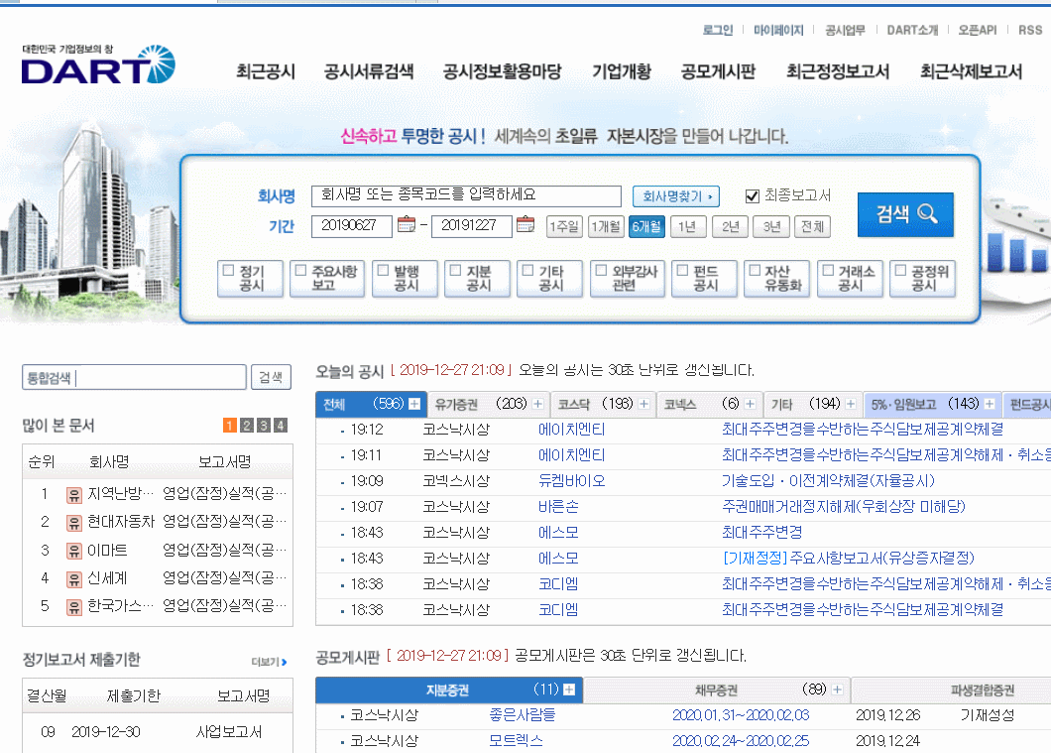The image size is (1051, 753).
Task: Go to page 1 of 많이 본 문서
Action: pos(229,426)
